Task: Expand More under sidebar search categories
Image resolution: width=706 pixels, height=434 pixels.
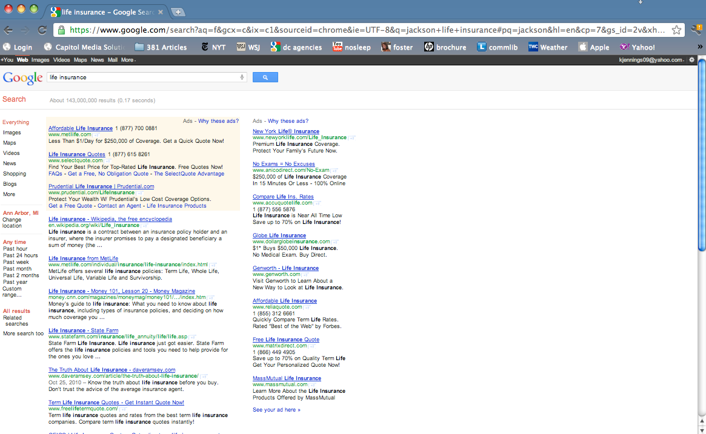Action: tap(9, 194)
